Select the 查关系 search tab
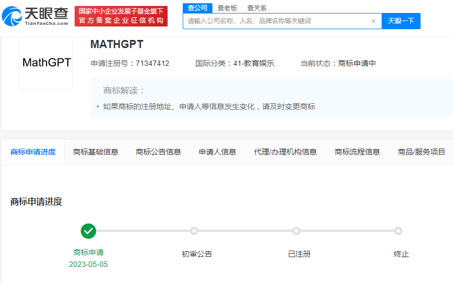 click(257, 8)
